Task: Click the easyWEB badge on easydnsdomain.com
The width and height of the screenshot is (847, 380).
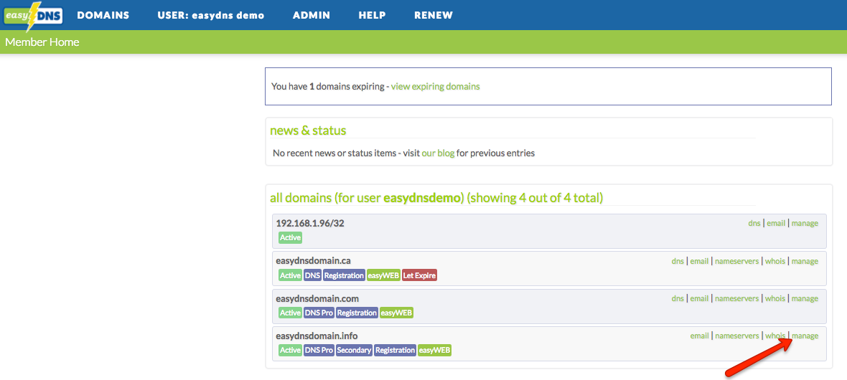Action: pos(396,313)
